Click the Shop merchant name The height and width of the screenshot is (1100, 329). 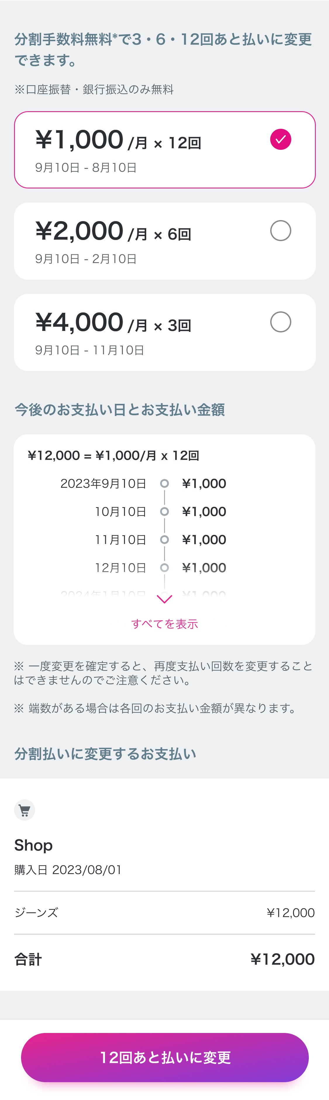click(33, 845)
